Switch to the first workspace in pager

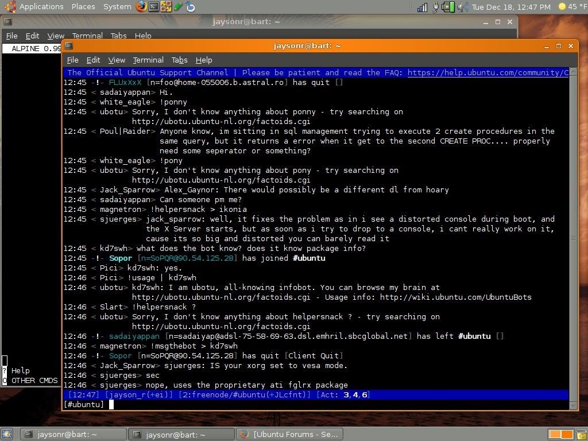coord(555,434)
